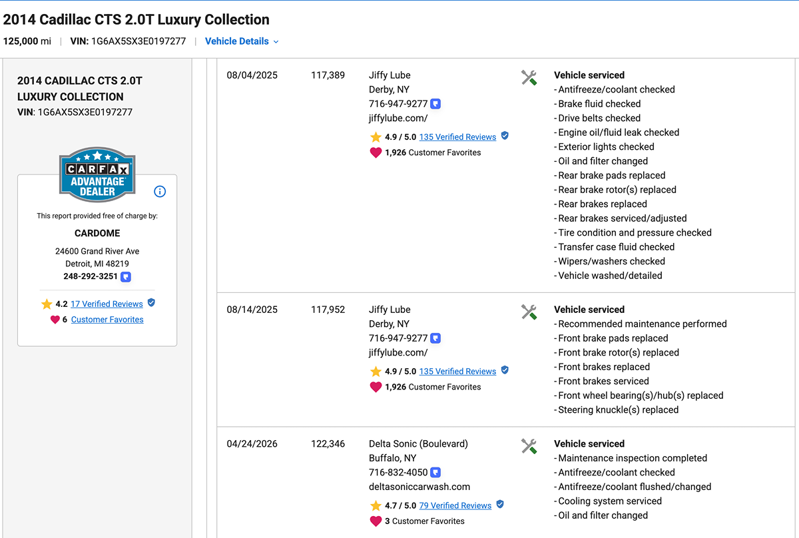
Task: Click phone number 716-947-9277 in 08/04/2025 entry
Action: pos(398,104)
